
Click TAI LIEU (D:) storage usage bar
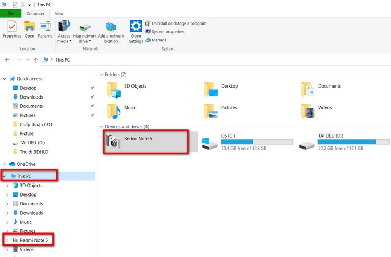click(354, 142)
